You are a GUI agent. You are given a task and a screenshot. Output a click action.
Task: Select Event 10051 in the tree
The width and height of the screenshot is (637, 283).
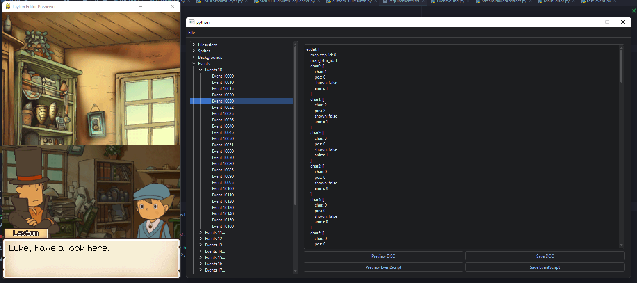(223, 145)
